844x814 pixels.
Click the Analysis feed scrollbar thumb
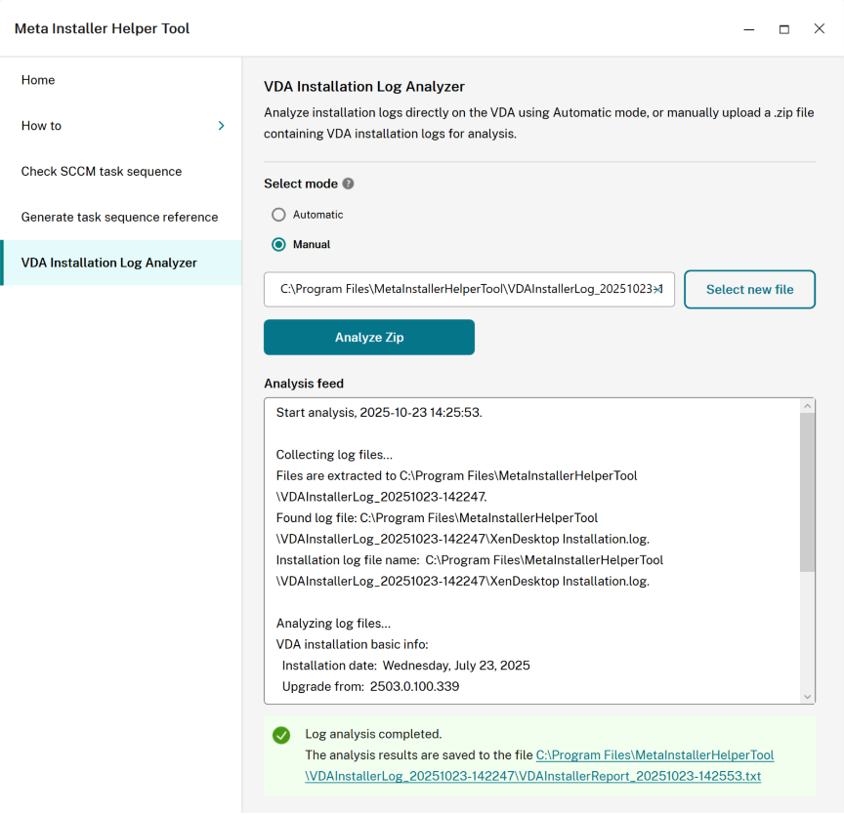807,491
